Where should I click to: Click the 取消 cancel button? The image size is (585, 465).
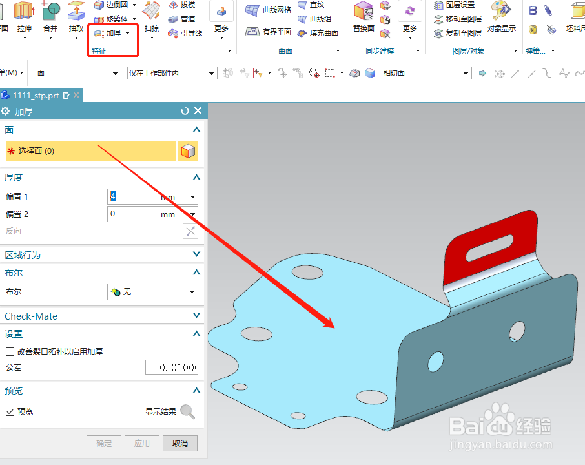(x=180, y=443)
